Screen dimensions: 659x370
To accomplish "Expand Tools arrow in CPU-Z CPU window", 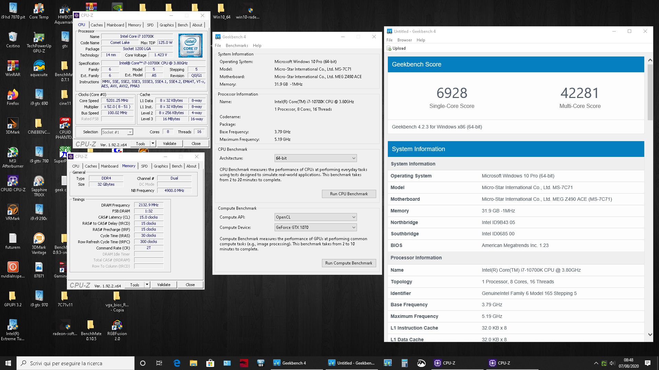I will 153,144.
